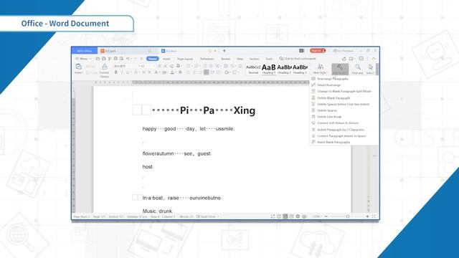Click the Save icon in quick toolbar
This screenshot has width=459, height=258.
click(103, 59)
